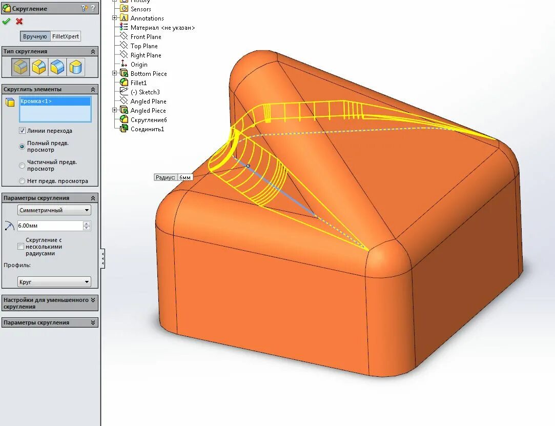Select the variable radius fillet type icon

(x=39, y=67)
